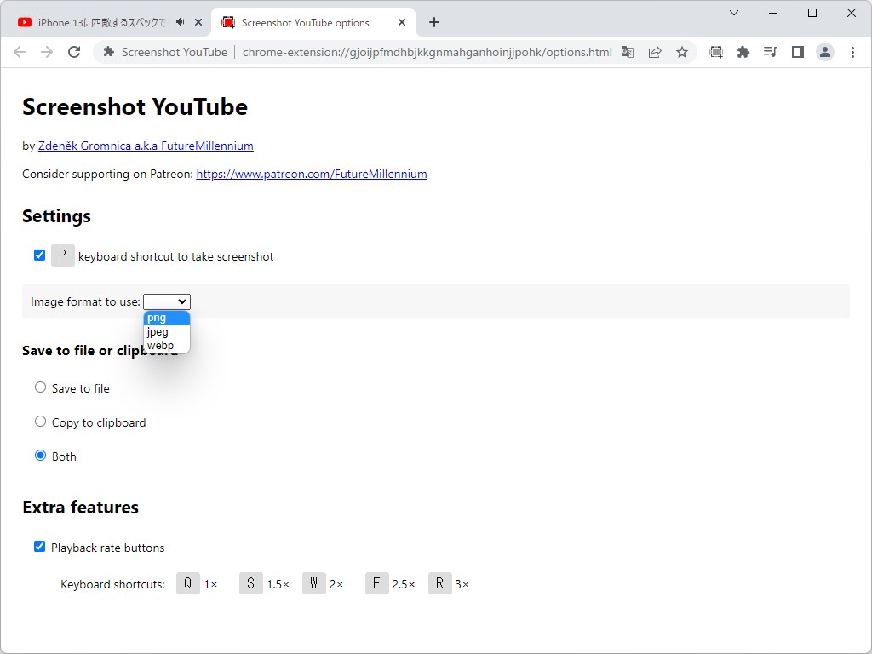872x654 pixels.
Task: Click the extension puzzle icon in address bar
Action: click(109, 52)
